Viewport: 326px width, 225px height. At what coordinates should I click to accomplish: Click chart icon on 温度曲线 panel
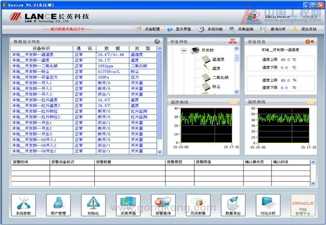234,102
